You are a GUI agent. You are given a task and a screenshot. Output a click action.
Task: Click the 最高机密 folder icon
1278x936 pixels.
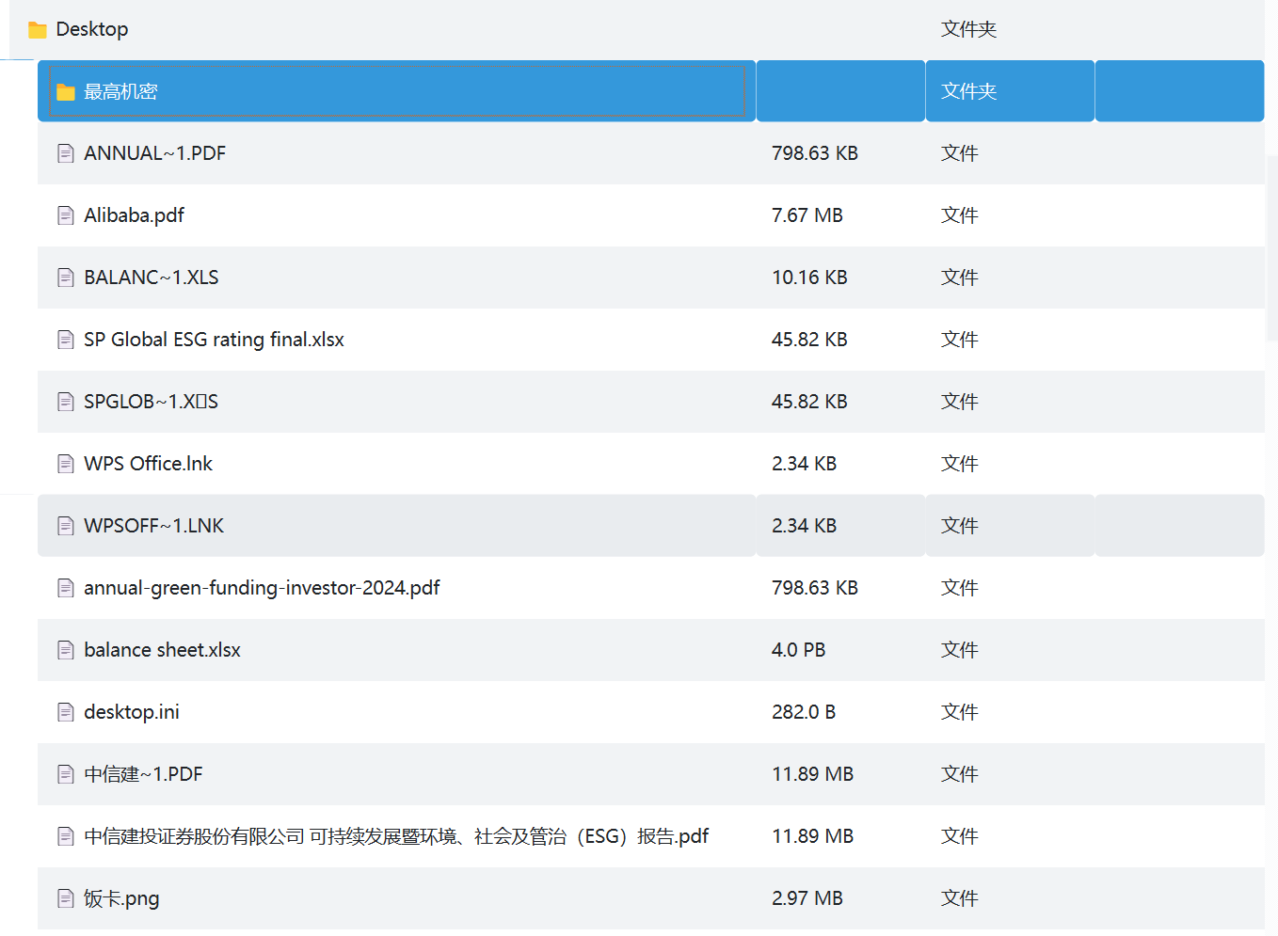(x=66, y=92)
